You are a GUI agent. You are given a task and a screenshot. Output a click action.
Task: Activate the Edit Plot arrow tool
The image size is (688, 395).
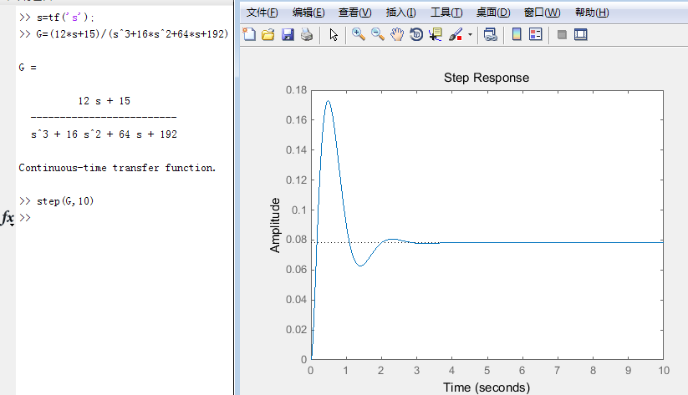[x=334, y=34]
